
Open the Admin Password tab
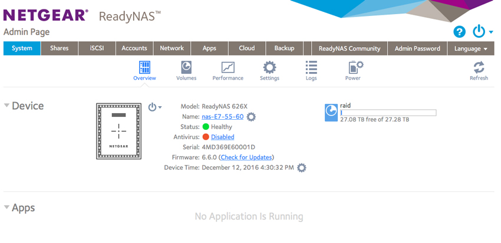(x=417, y=48)
